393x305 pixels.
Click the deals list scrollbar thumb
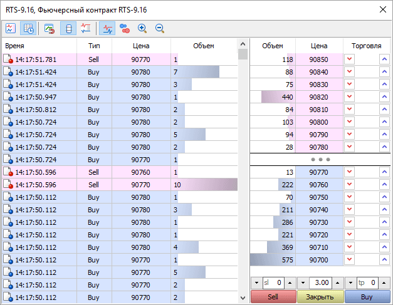243,54
